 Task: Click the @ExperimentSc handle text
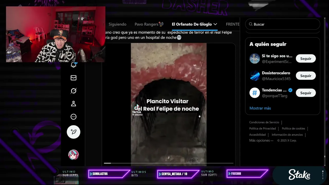277,62
